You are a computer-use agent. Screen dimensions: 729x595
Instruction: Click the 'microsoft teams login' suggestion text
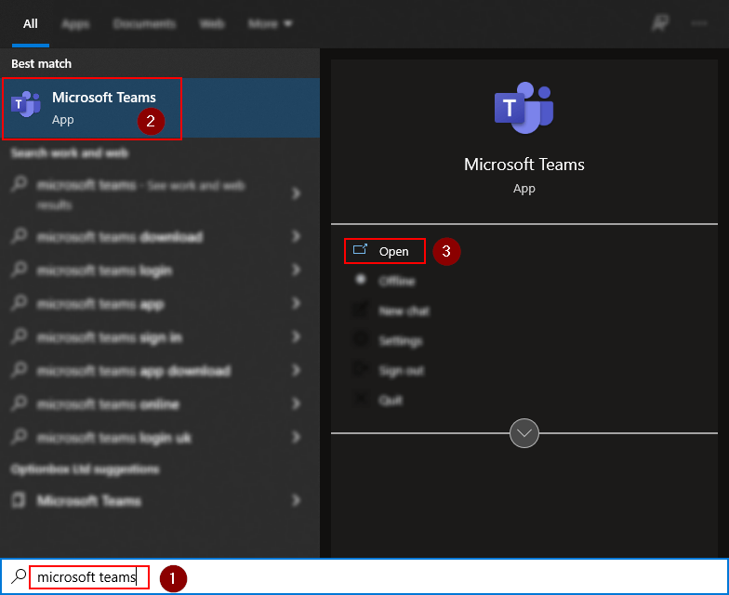pyautogui.click(x=104, y=270)
